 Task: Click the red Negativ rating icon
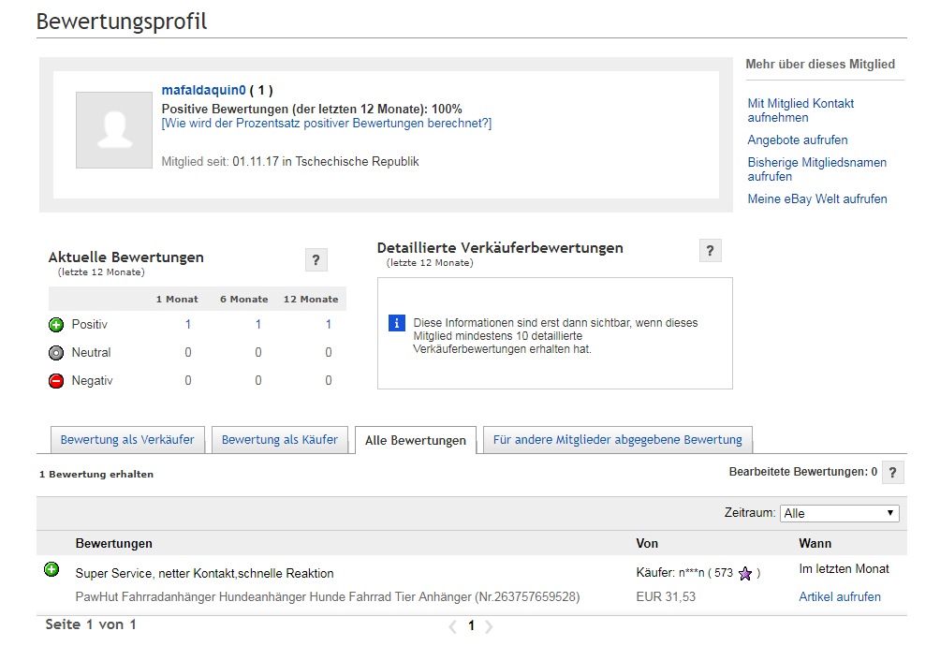tap(56, 381)
